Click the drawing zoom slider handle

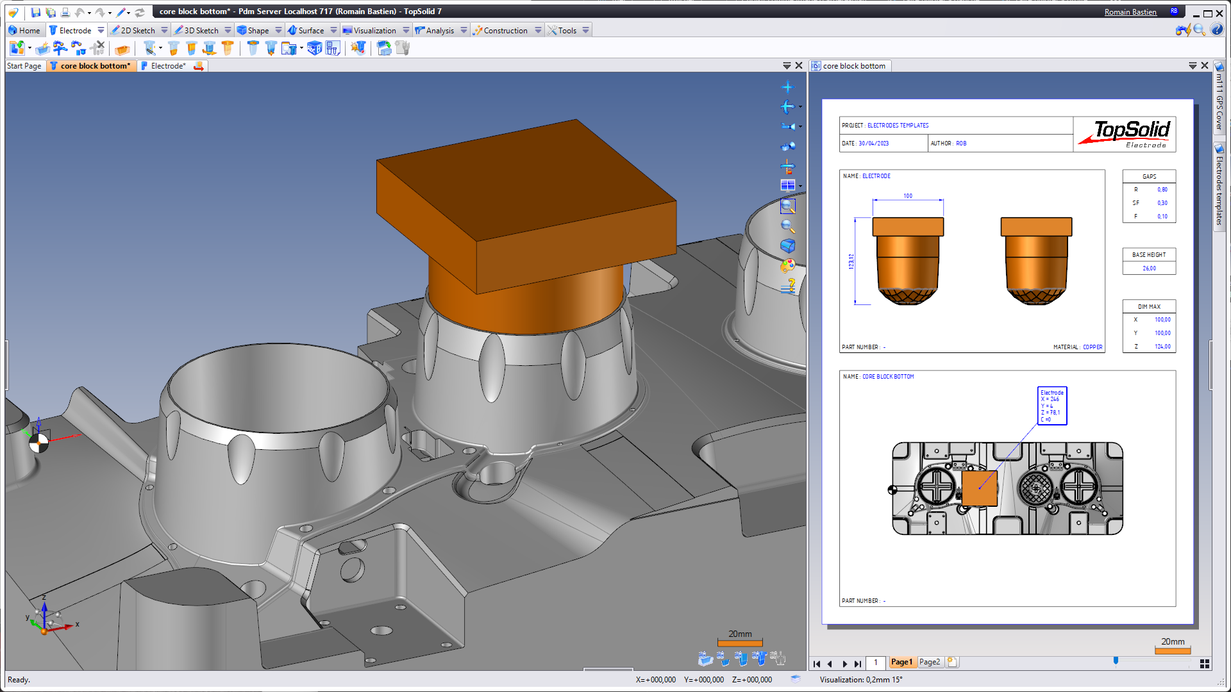[1116, 661]
